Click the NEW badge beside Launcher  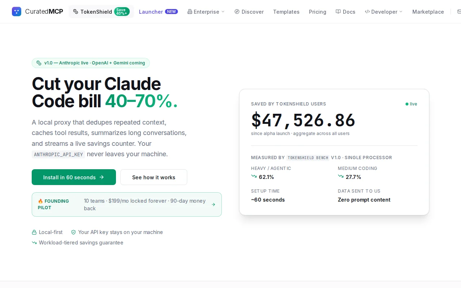(171, 12)
